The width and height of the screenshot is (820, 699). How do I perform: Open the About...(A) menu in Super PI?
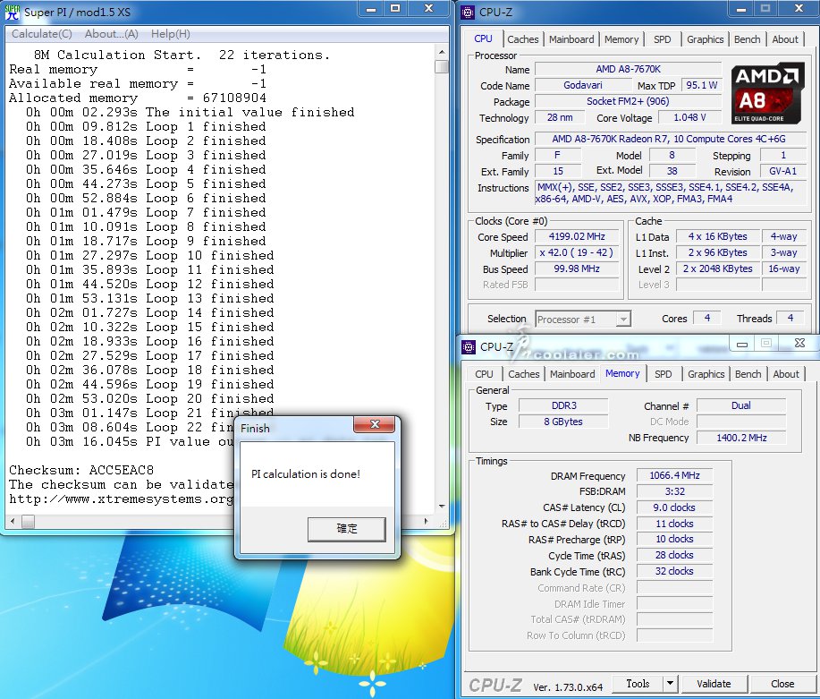point(112,34)
